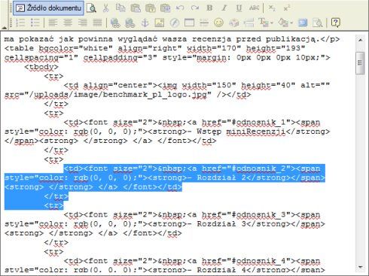
Task: Open the About help question icon
Action: pos(335,23)
